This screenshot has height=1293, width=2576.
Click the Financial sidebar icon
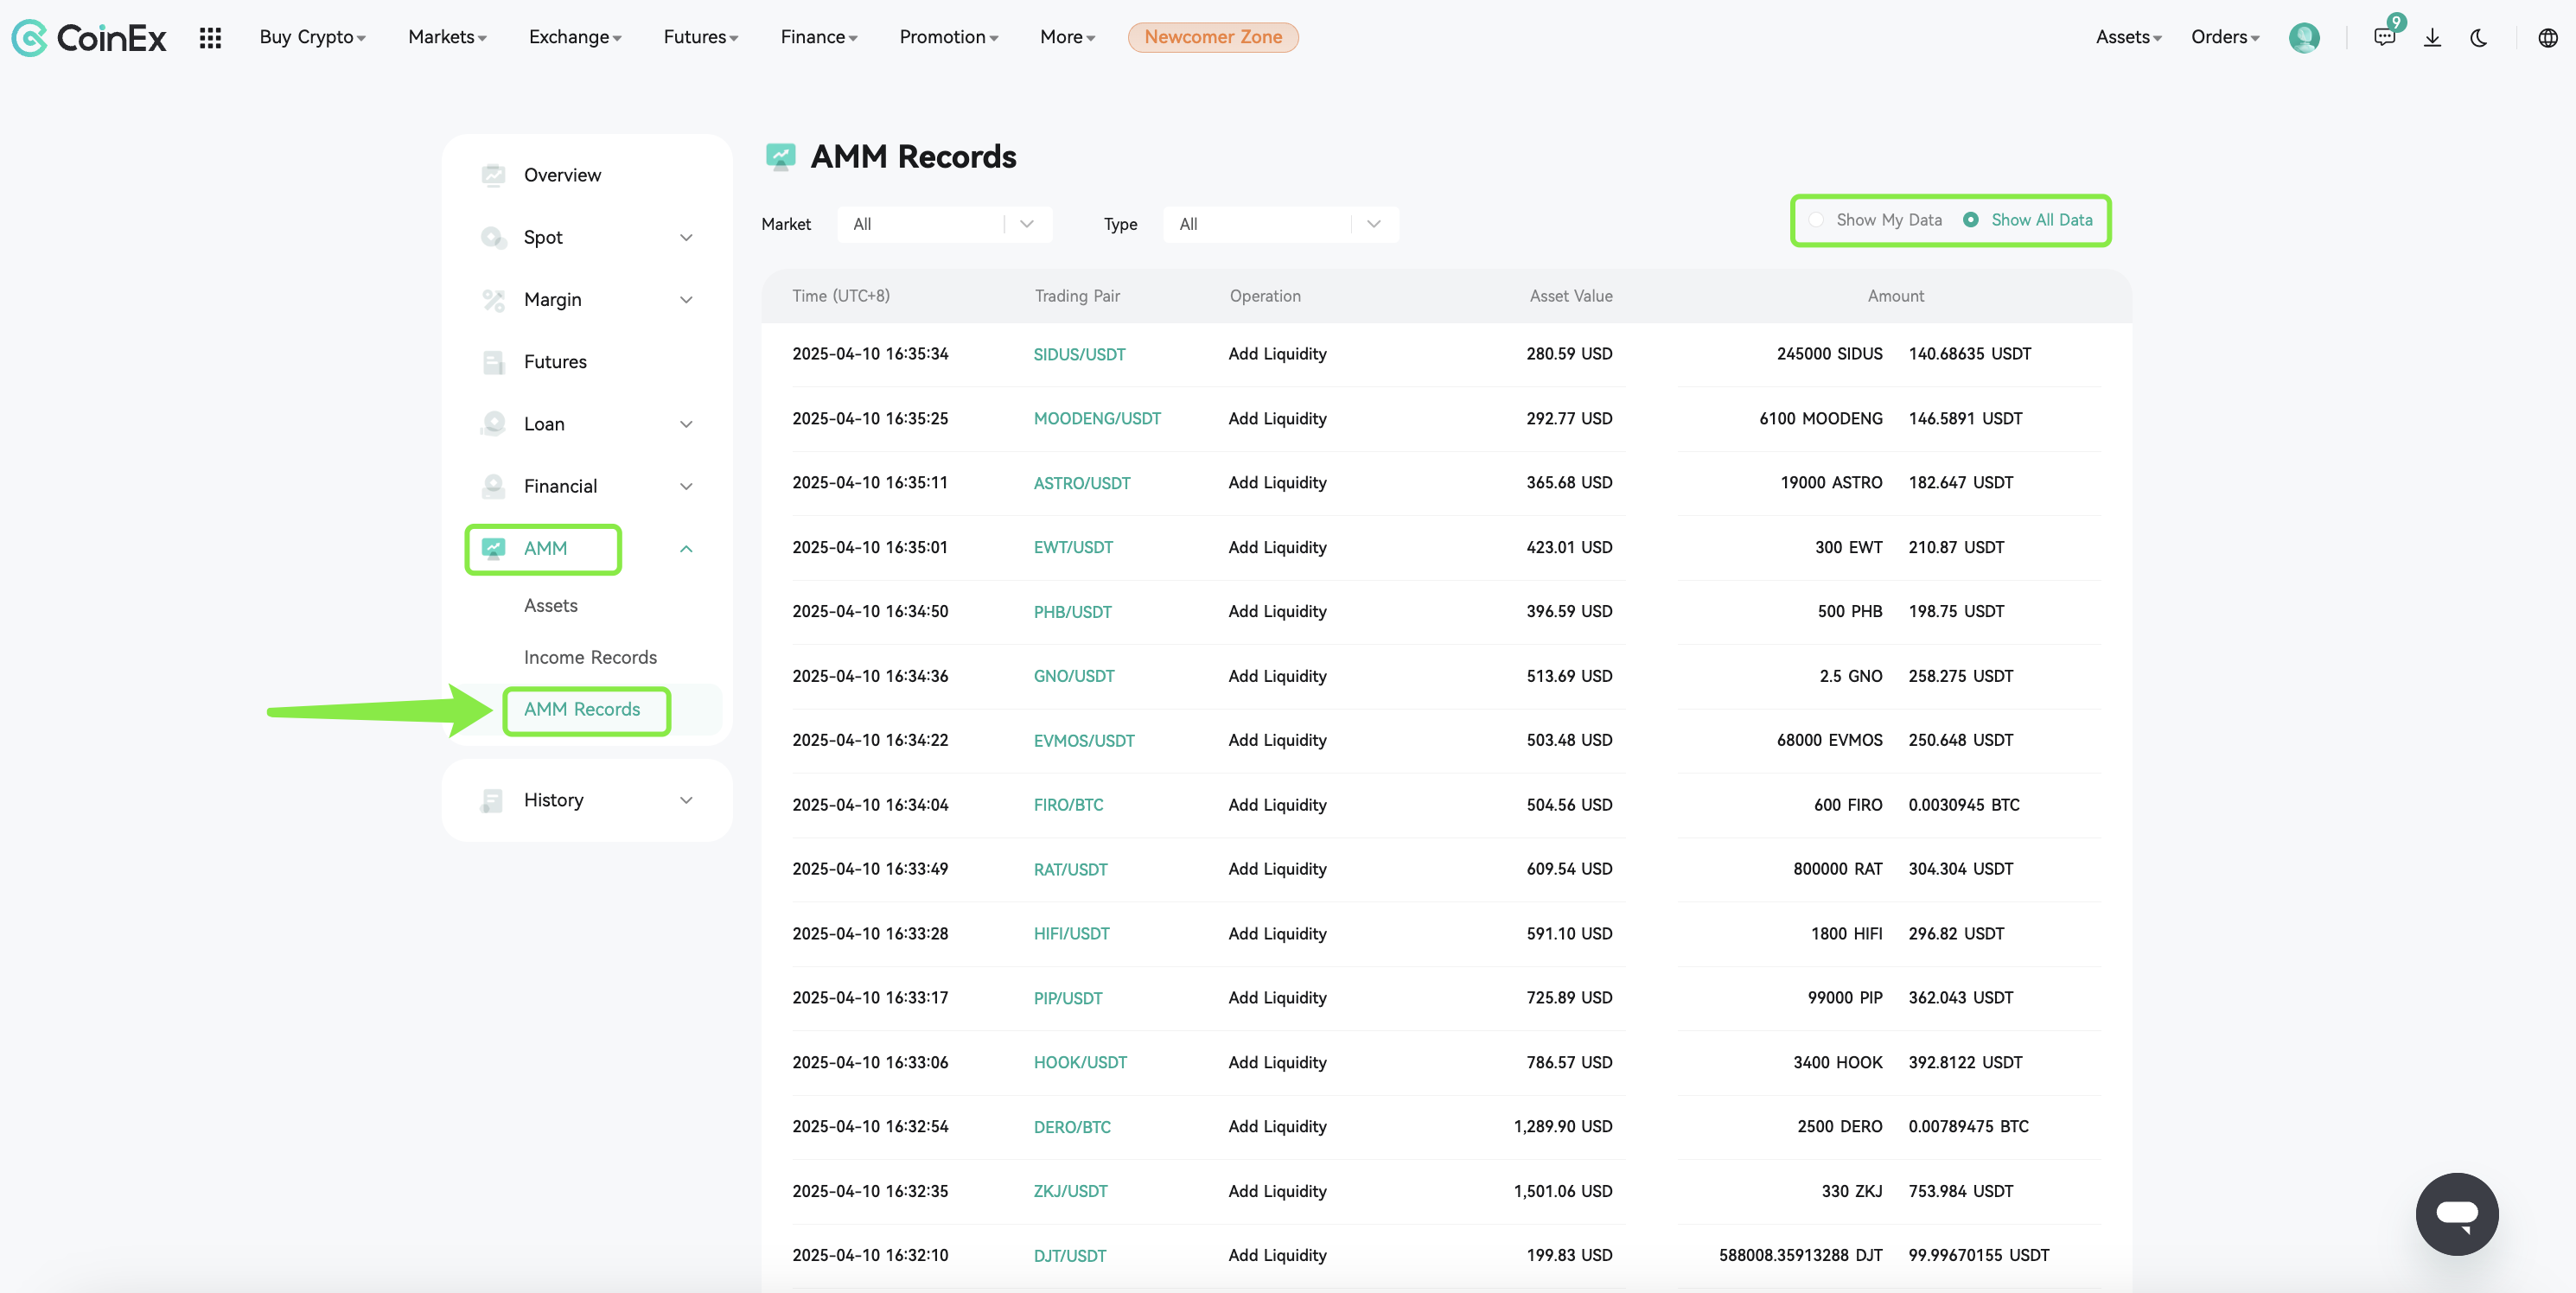[x=493, y=486]
